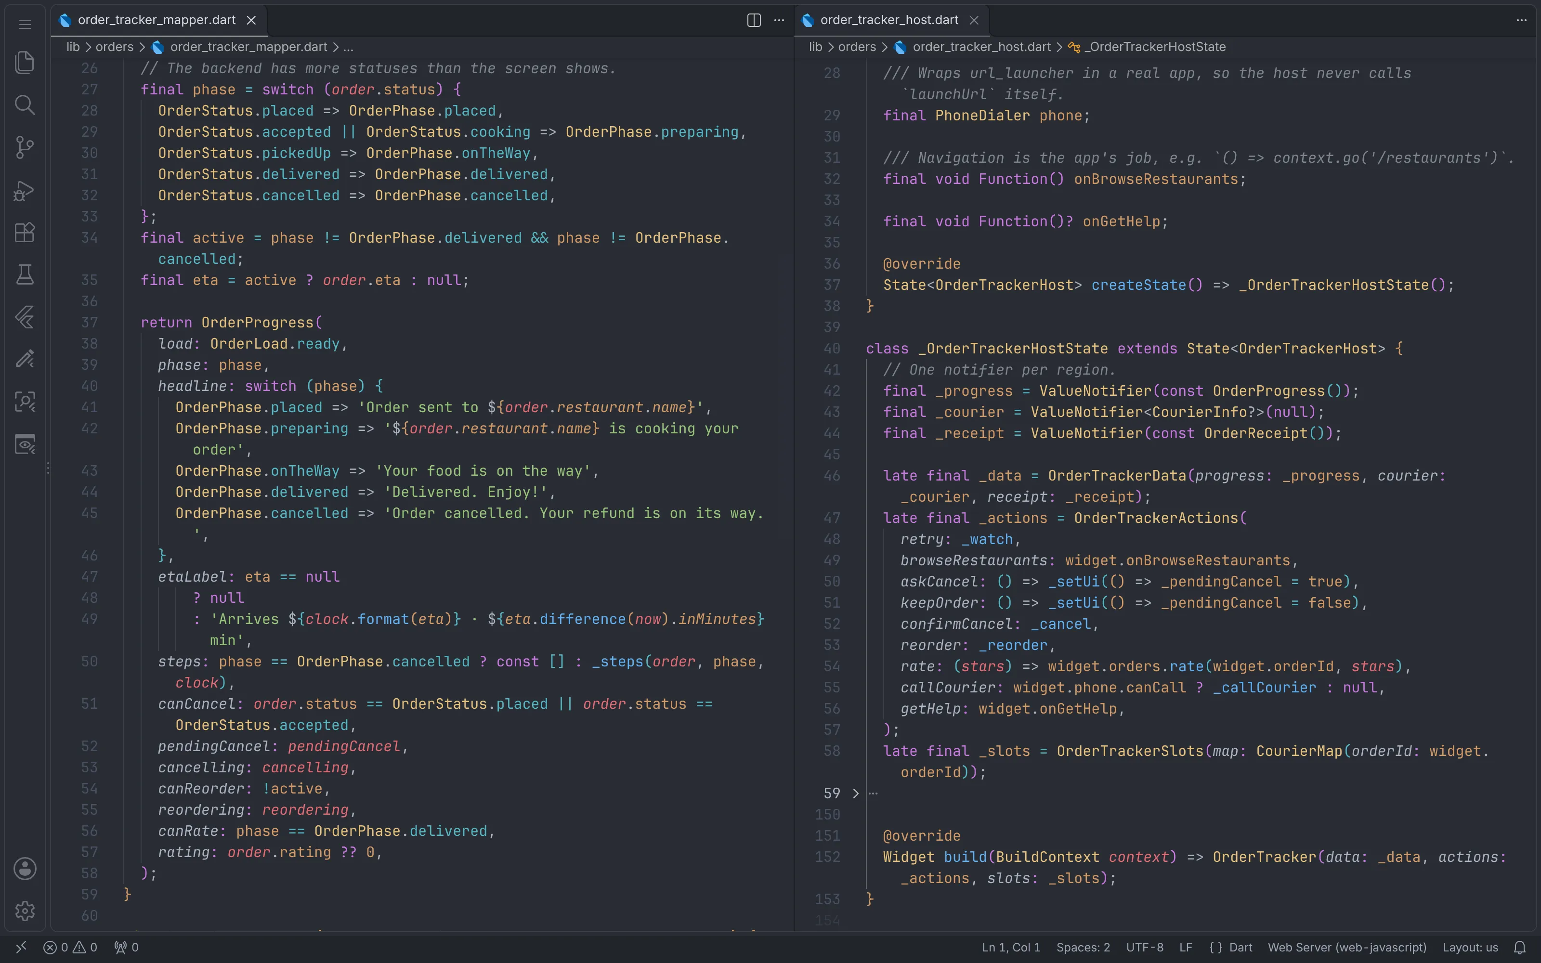Select lib breadcrumb in the left editor
The width and height of the screenshot is (1541, 963).
click(x=73, y=47)
